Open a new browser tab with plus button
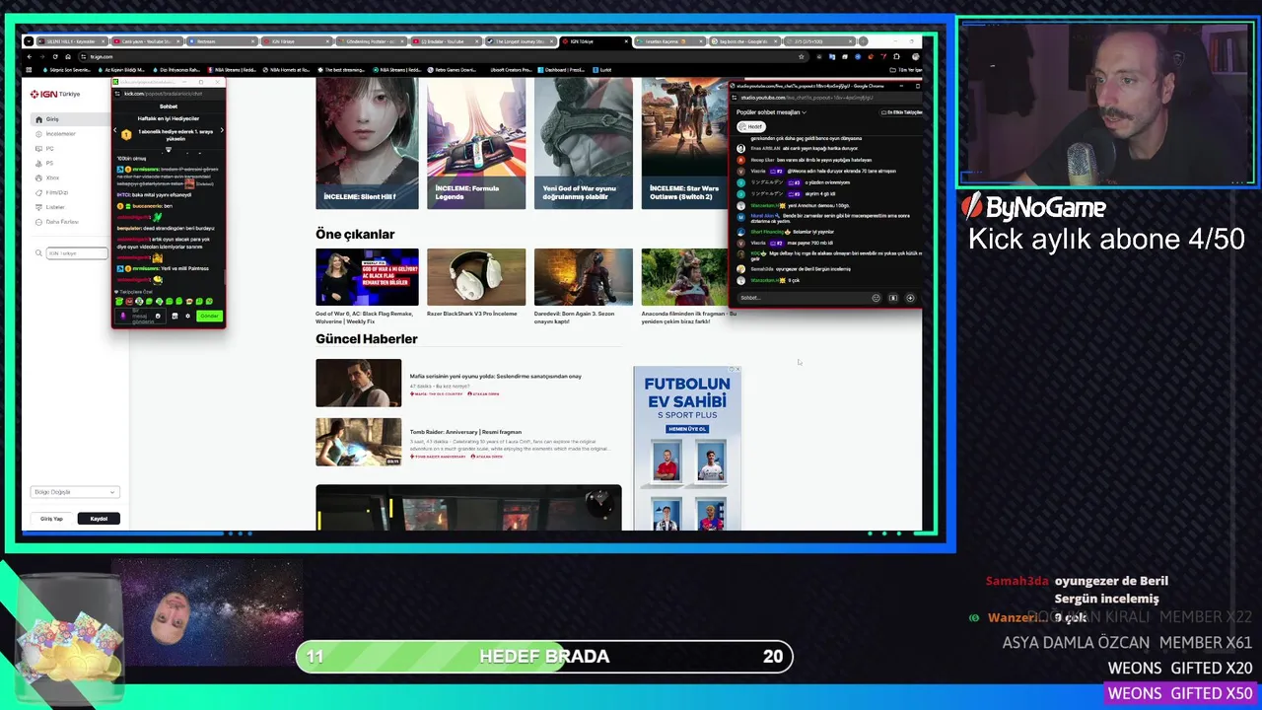This screenshot has height=710, width=1262. pyautogui.click(x=863, y=41)
